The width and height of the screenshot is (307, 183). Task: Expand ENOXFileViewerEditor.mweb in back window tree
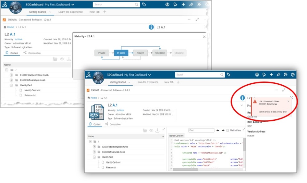coord(11,75)
